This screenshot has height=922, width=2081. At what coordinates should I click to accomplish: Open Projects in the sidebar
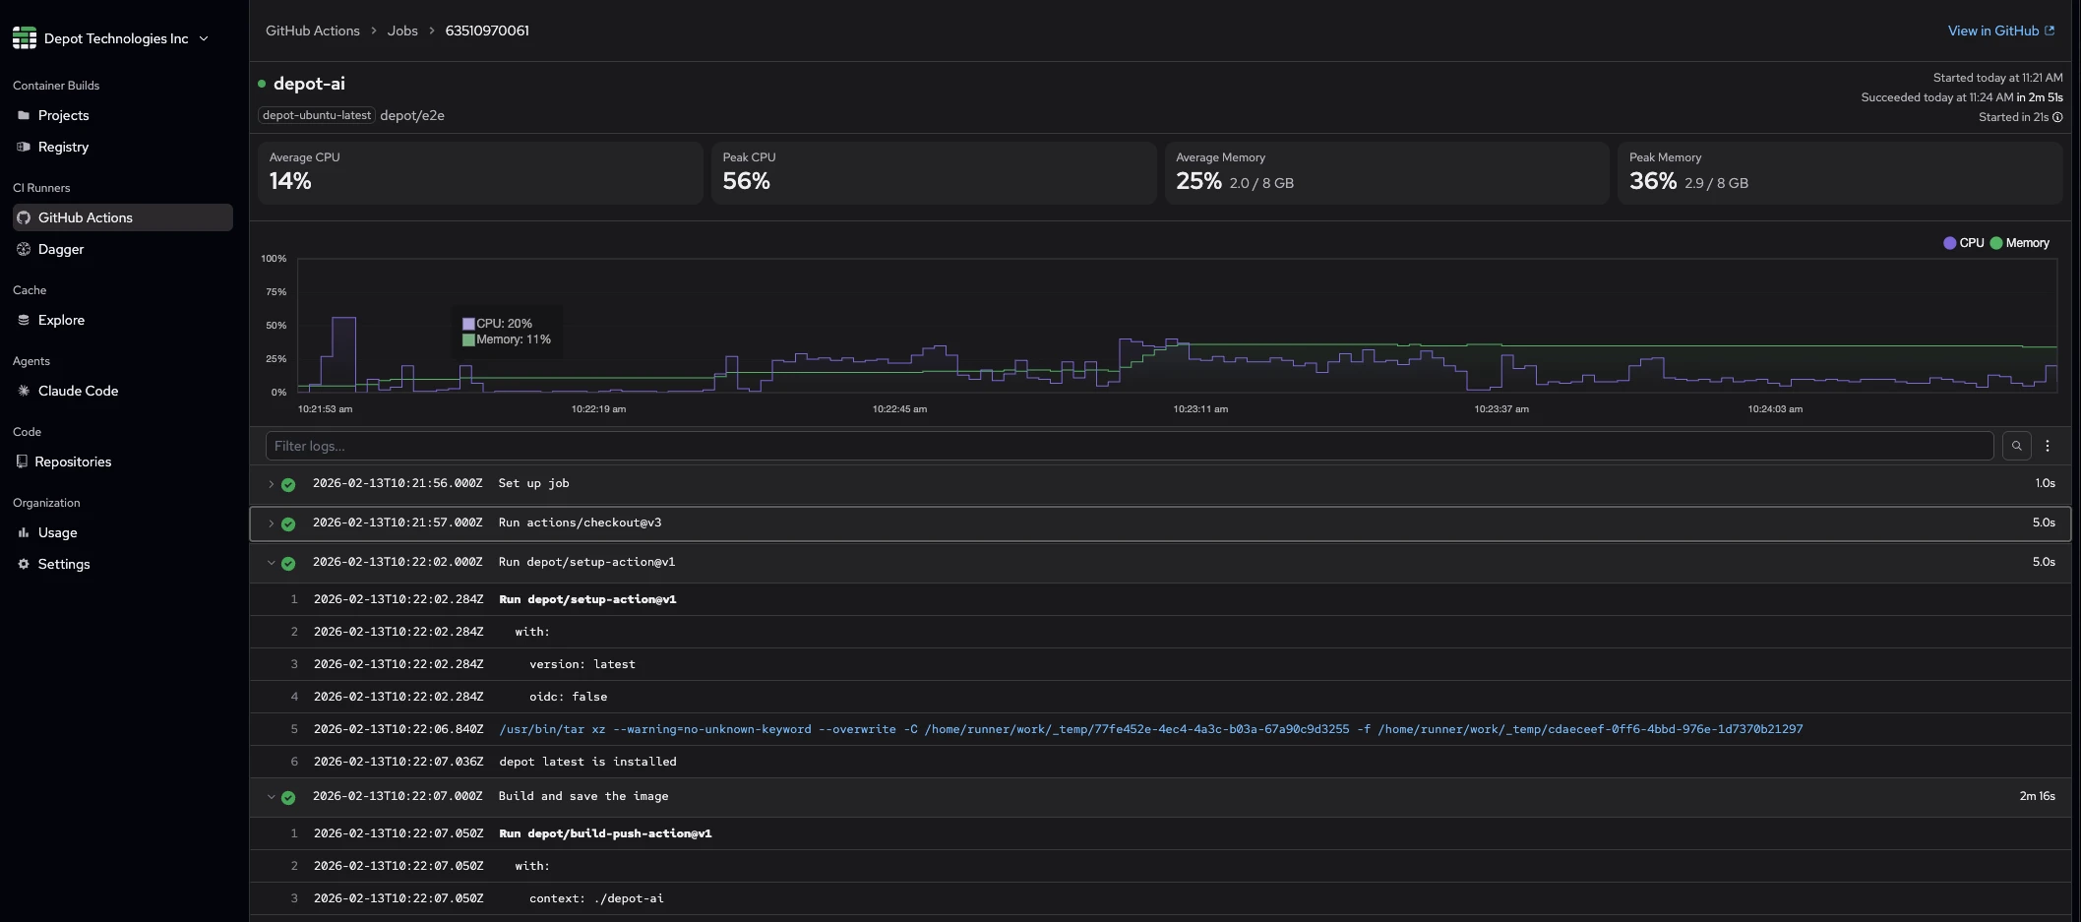click(63, 115)
